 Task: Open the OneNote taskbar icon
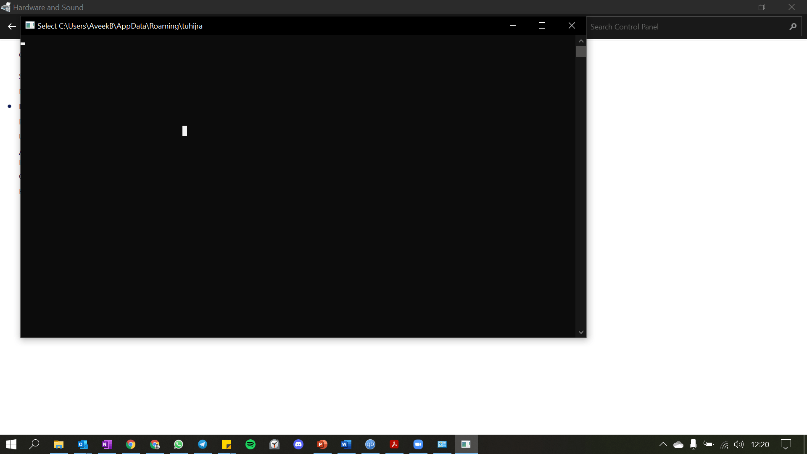107,444
